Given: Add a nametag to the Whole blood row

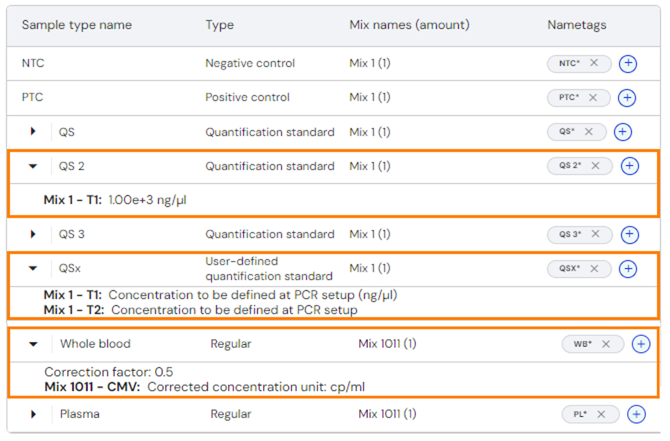Looking at the screenshot, I should [x=641, y=344].
